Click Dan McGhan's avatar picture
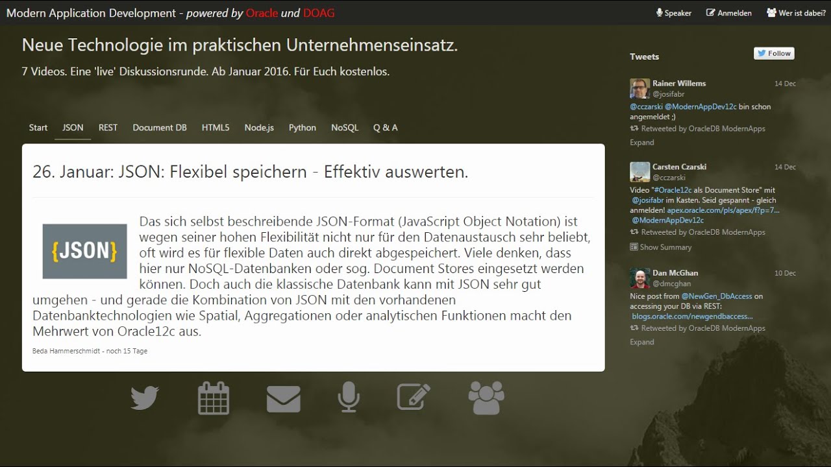Screen dimensions: 831x467 pyautogui.click(x=639, y=278)
